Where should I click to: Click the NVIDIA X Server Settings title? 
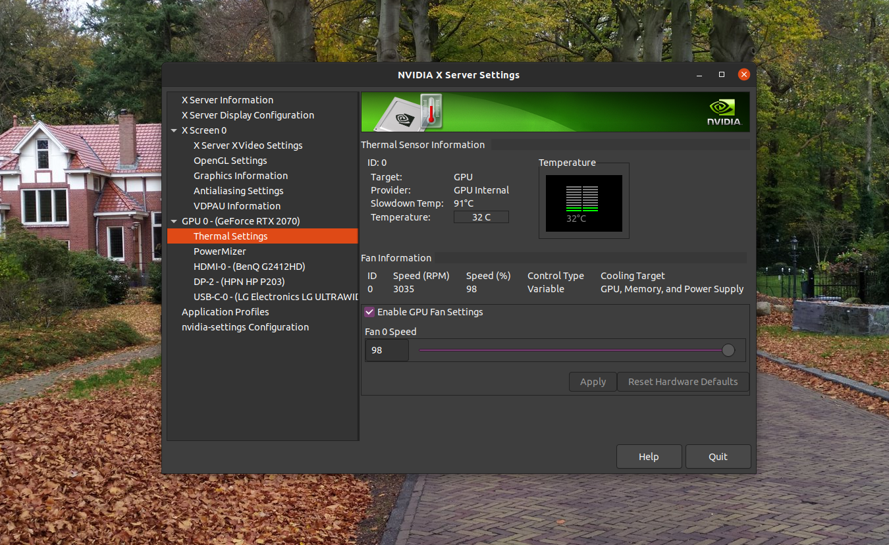point(459,75)
